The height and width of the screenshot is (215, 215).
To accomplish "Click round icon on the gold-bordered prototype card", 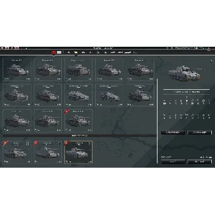I will pos(90,144).
